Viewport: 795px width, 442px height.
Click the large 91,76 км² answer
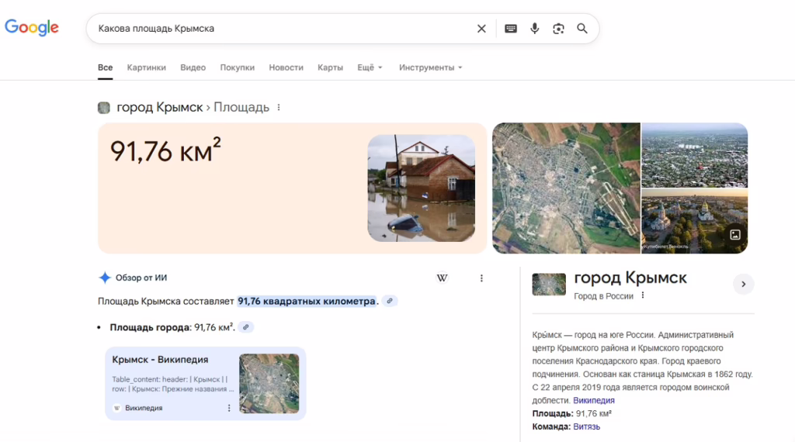pos(166,150)
